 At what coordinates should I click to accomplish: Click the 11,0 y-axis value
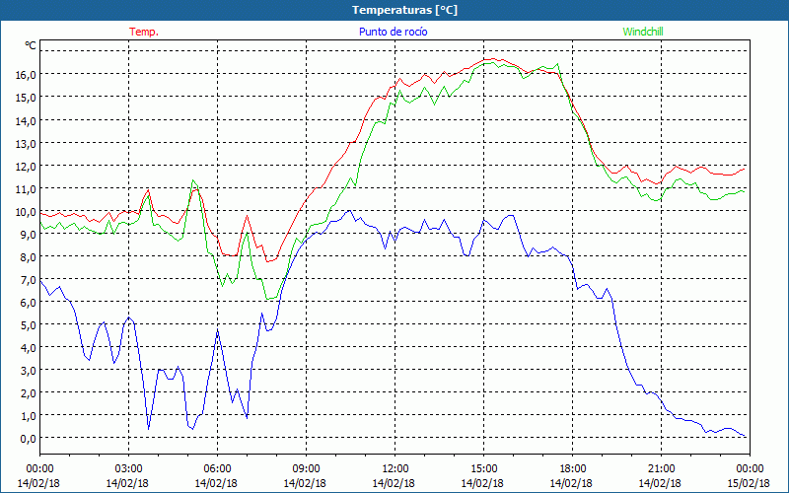(x=28, y=188)
